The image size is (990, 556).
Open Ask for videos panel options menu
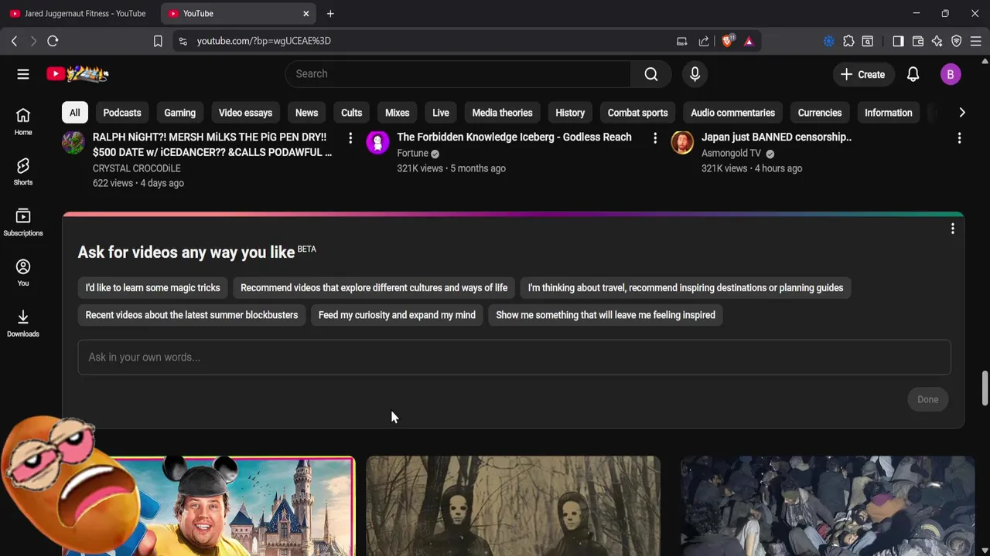[953, 229]
